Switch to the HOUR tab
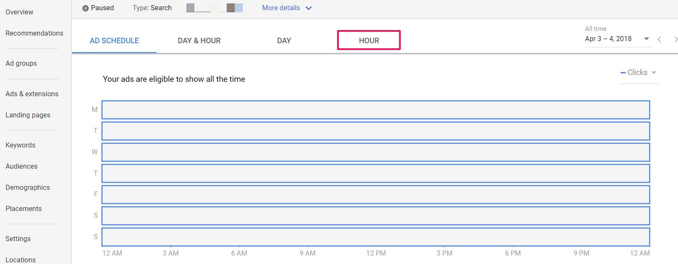The width and height of the screenshot is (678, 264). [369, 41]
